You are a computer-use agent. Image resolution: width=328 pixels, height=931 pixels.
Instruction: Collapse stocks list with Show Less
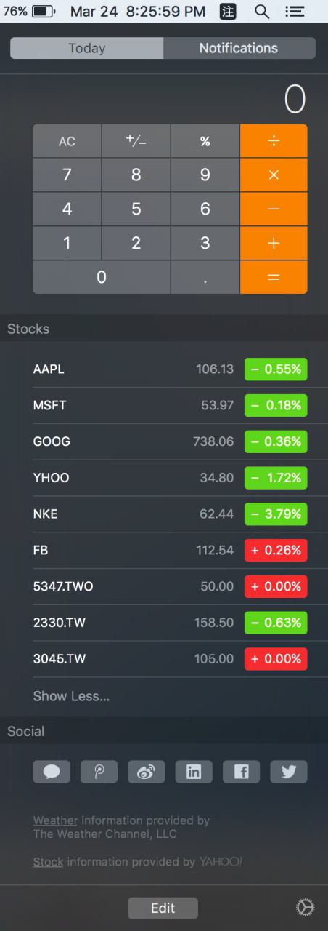71,696
